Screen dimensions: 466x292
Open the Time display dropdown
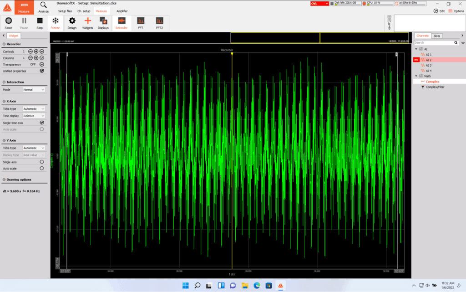(x=34, y=116)
